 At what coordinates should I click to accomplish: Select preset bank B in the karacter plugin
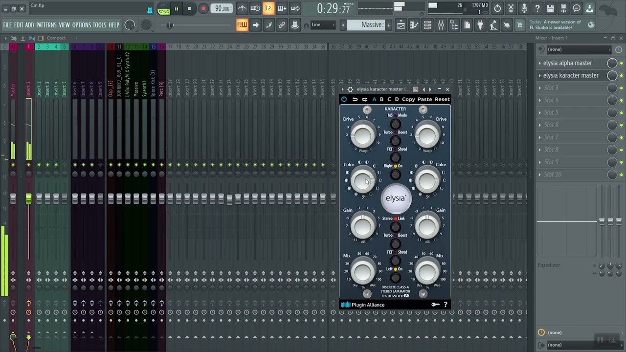pyautogui.click(x=382, y=99)
